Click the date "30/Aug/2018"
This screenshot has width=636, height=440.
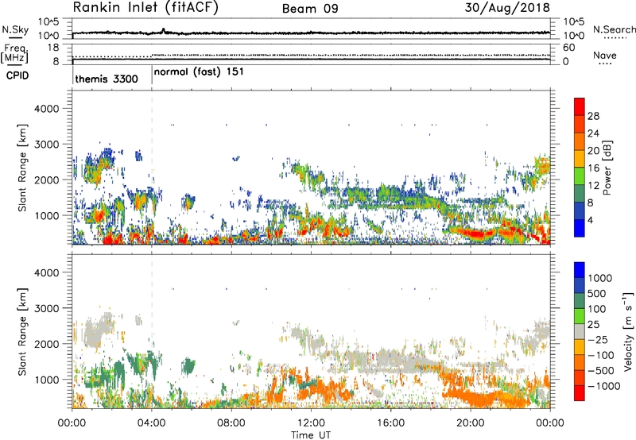pos(507,8)
